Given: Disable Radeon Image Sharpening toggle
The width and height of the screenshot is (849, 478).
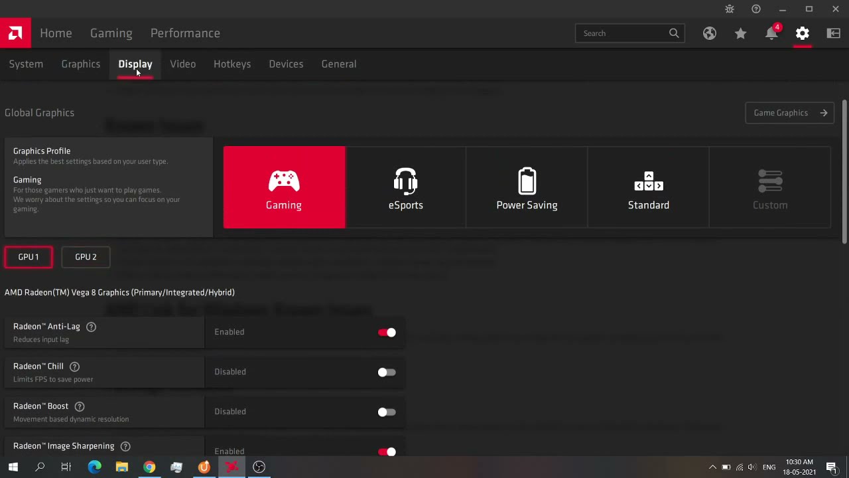Looking at the screenshot, I should click(387, 451).
